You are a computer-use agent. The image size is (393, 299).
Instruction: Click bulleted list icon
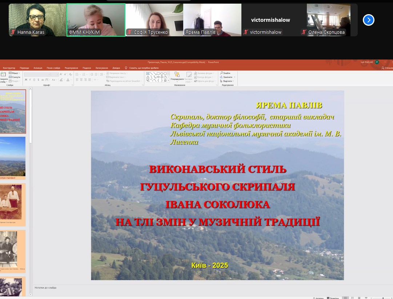[x=77, y=74]
